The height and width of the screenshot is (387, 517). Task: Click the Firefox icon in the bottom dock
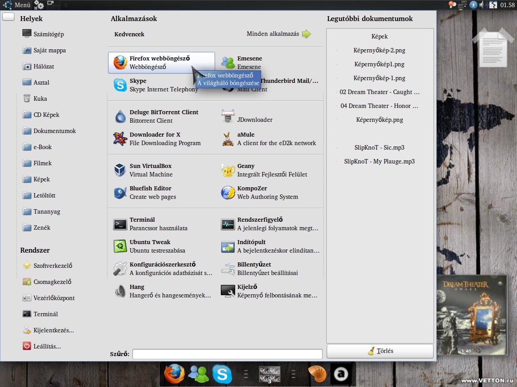[175, 374]
